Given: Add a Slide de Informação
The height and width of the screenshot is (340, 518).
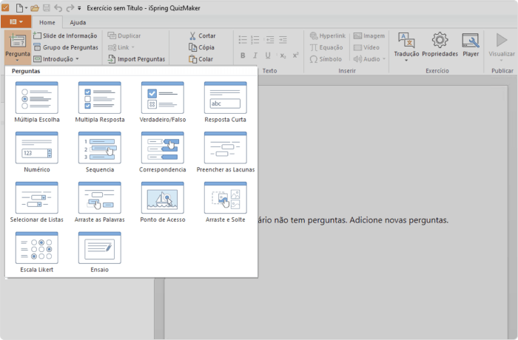Looking at the screenshot, I should [x=65, y=35].
